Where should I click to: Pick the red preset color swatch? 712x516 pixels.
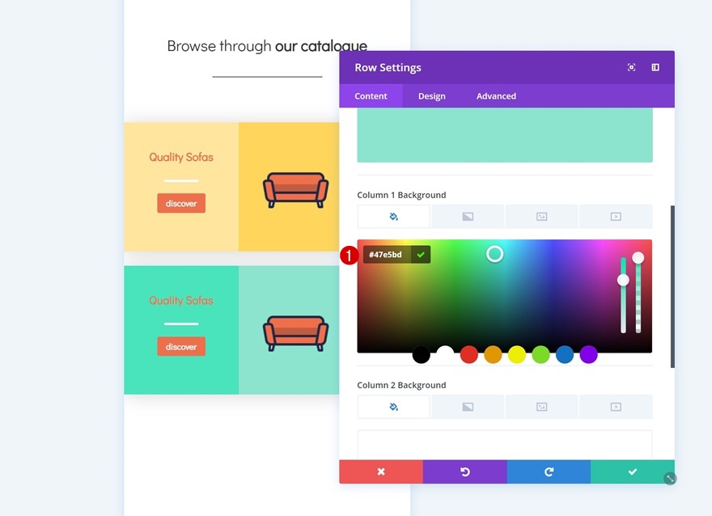[469, 354]
